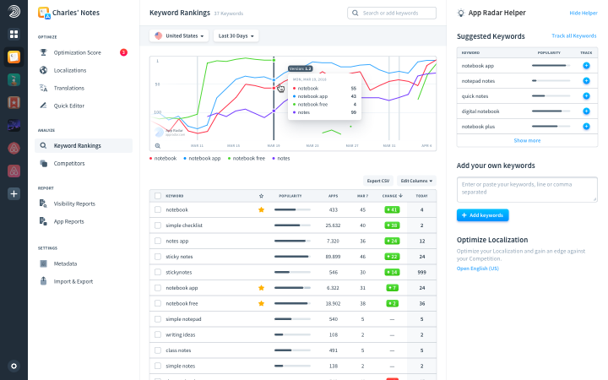The height and width of the screenshot is (380, 608).
Task: Open Optimization Score in the sidebar
Action: (77, 52)
